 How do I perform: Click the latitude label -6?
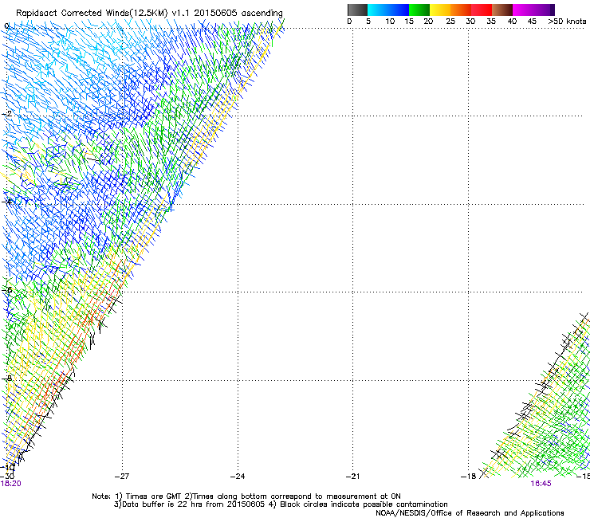[x=6, y=289]
